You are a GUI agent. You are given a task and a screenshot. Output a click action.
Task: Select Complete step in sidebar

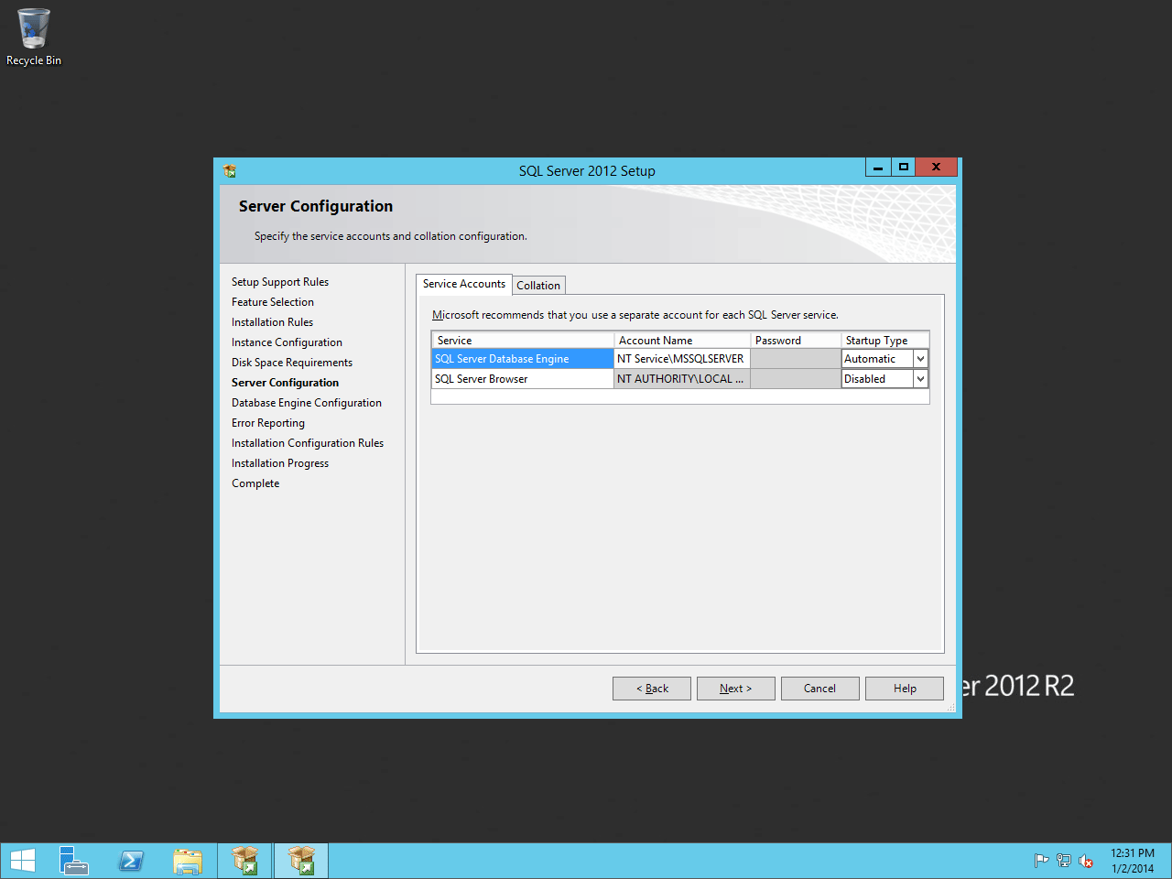click(255, 483)
